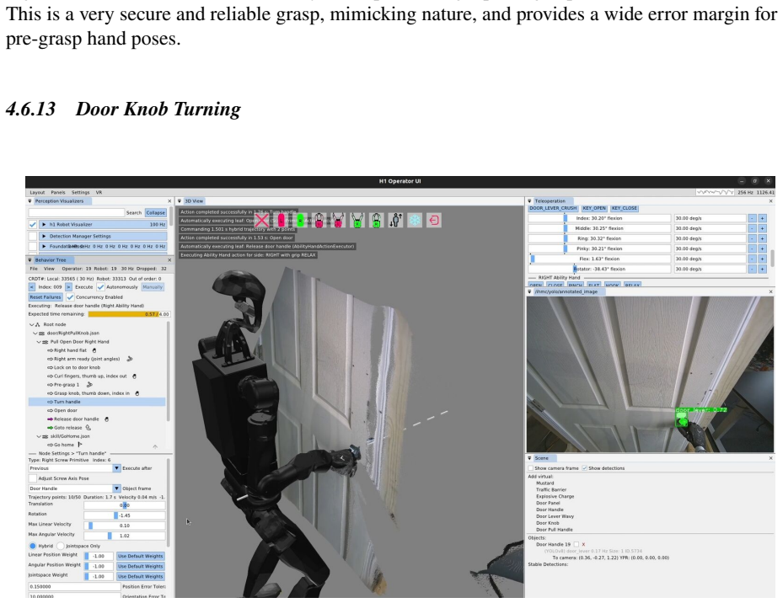Click the hand icon beside Grasp knob node
783x603 pixels.
(137, 393)
